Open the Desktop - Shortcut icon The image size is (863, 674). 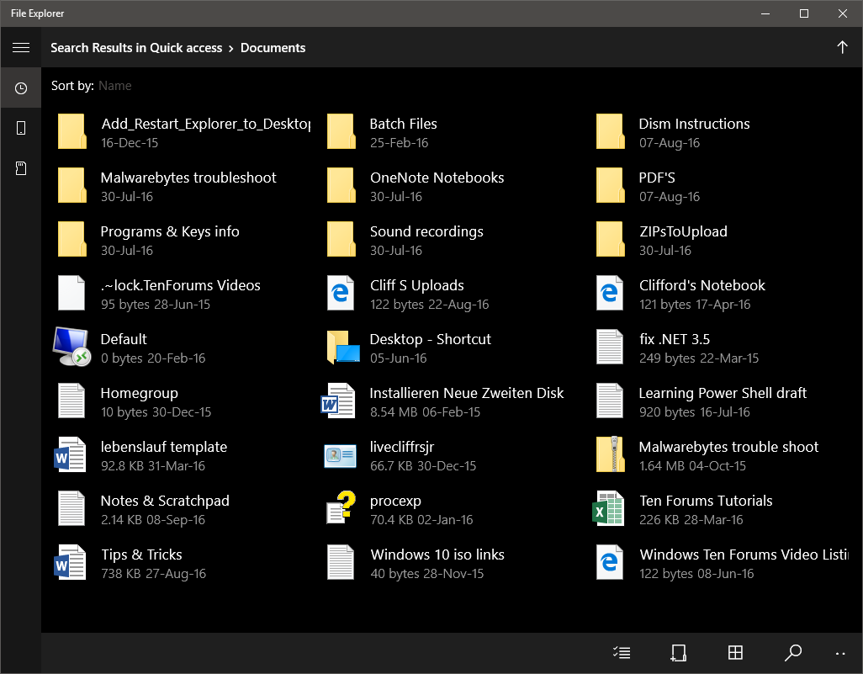pos(343,347)
